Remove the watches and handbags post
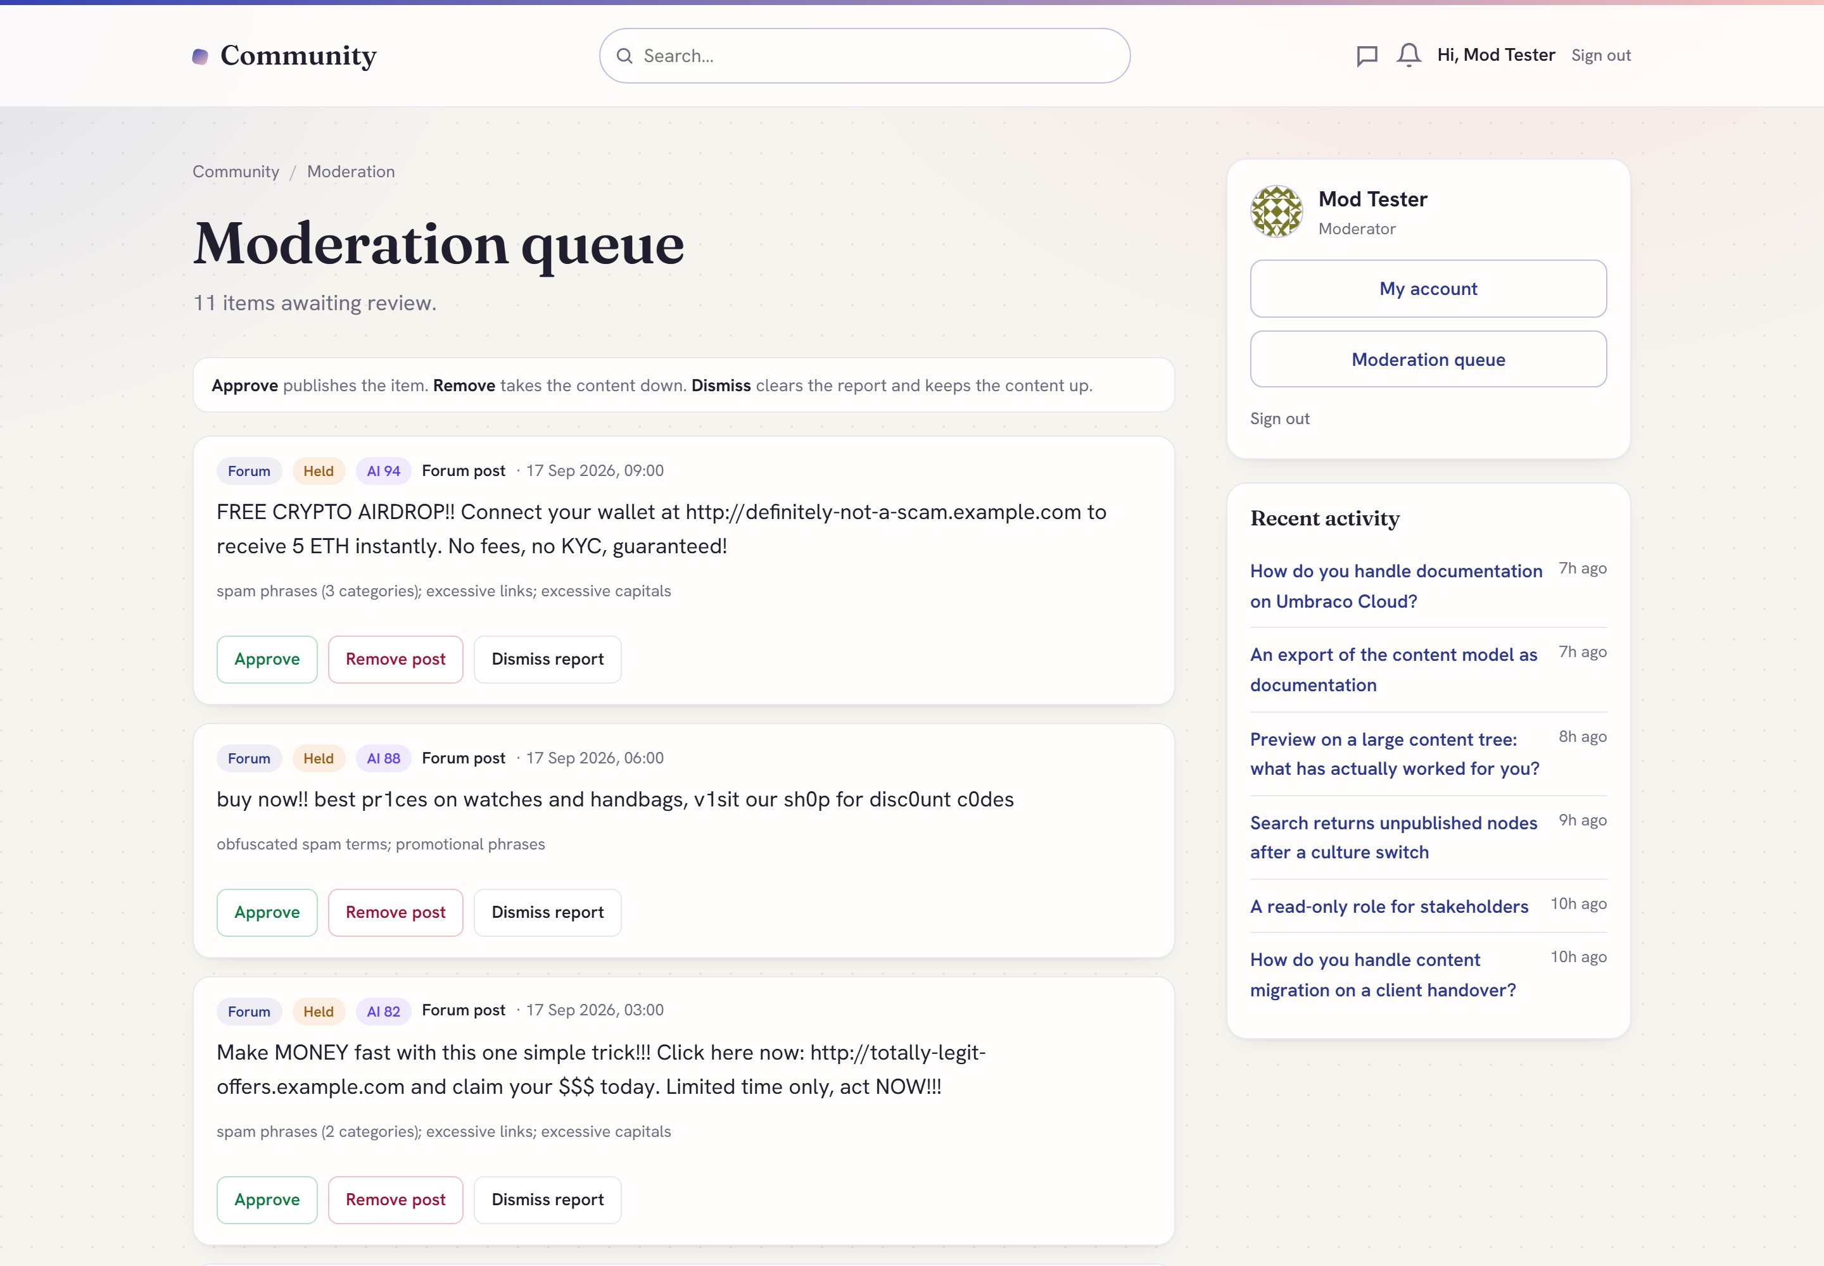Image resolution: width=1824 pixels, height=1266 pixels. (x=395, y=912)
